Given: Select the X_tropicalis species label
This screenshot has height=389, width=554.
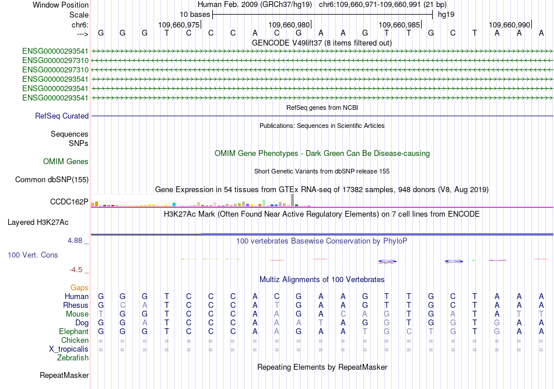Looking at the screenshot, I should click(x=69, y=349).
